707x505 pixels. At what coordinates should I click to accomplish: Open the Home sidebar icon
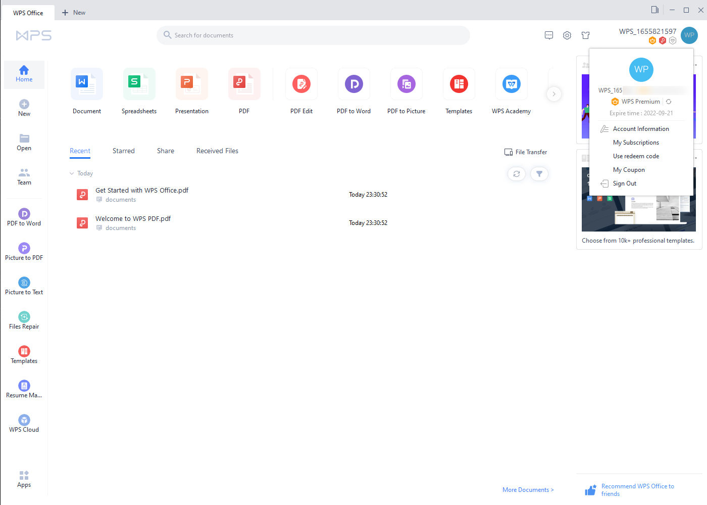click(x=24, y=74)
